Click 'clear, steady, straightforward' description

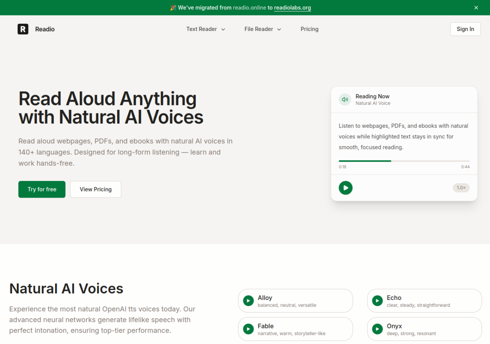tap(419, 305)
